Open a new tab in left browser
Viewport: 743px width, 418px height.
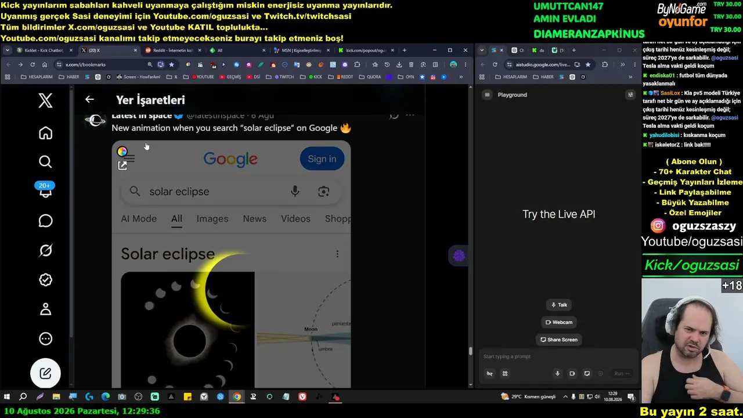coord(405,51)
